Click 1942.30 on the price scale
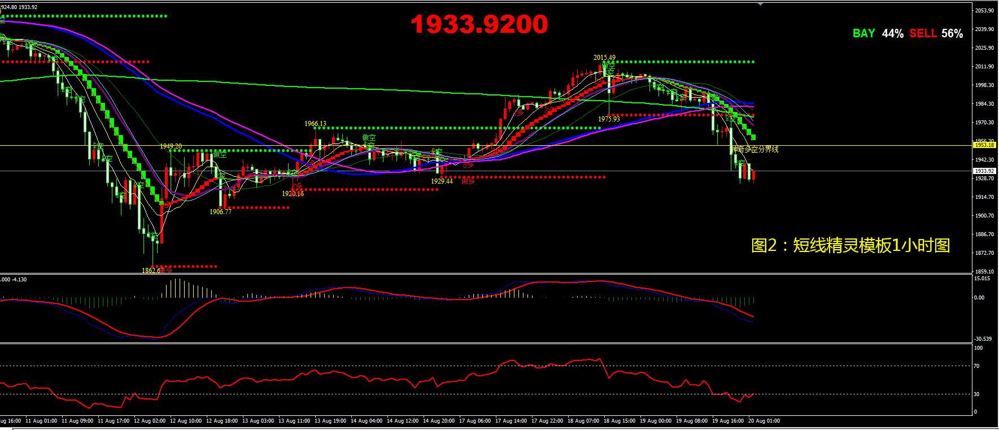Viewport: 999px width, 430px height. pyautogui.click(x=984, y=160)
